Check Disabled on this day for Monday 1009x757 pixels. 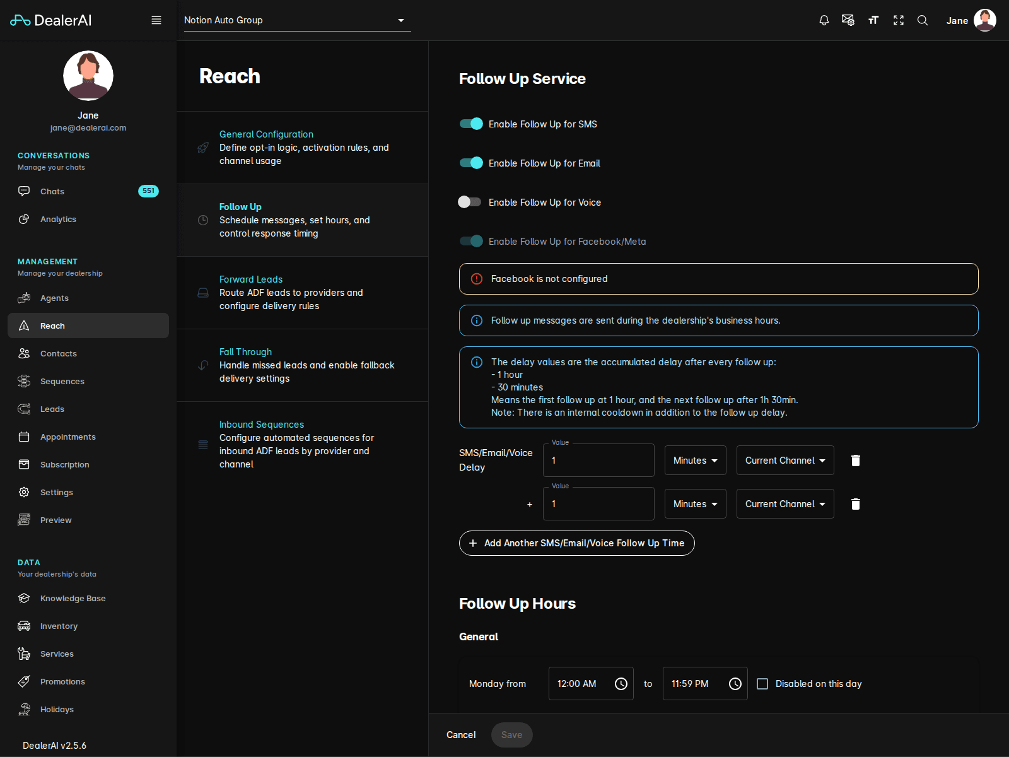[762, 683]
